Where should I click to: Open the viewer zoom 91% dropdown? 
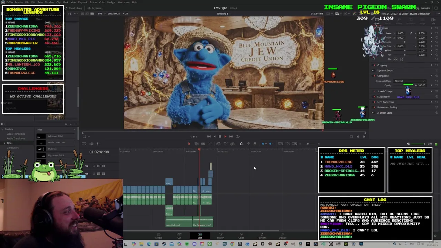pyautogui.click(x=102, y=13)
